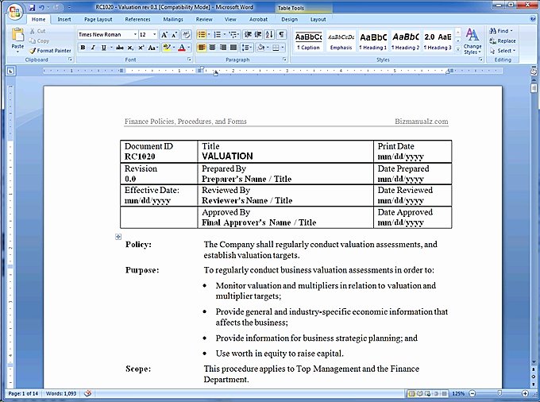Activate the Format Painter

(x=50, y=51)
